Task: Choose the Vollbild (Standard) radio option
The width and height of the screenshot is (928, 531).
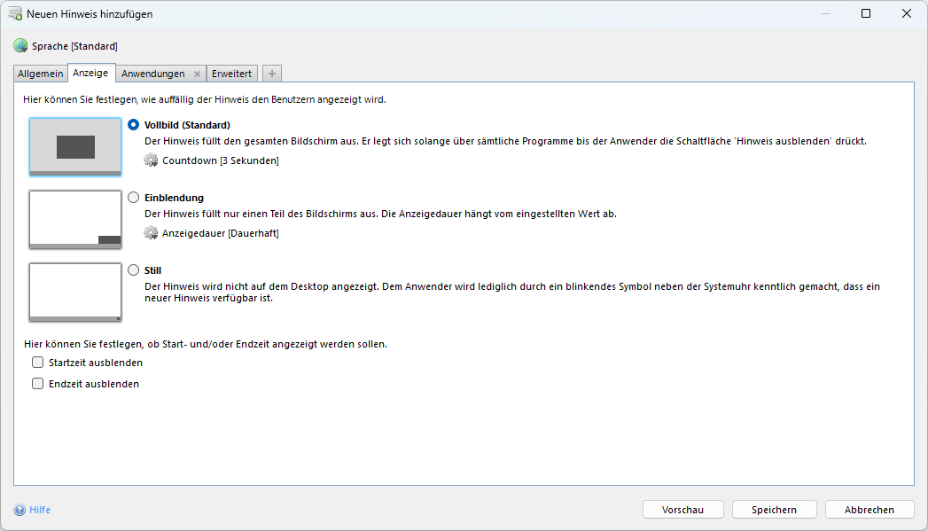Action: (x=134, y=125)
